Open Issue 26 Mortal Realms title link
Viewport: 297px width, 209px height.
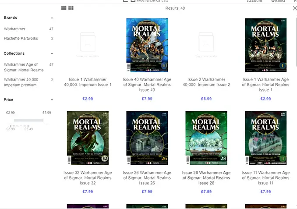click(147, 178)
